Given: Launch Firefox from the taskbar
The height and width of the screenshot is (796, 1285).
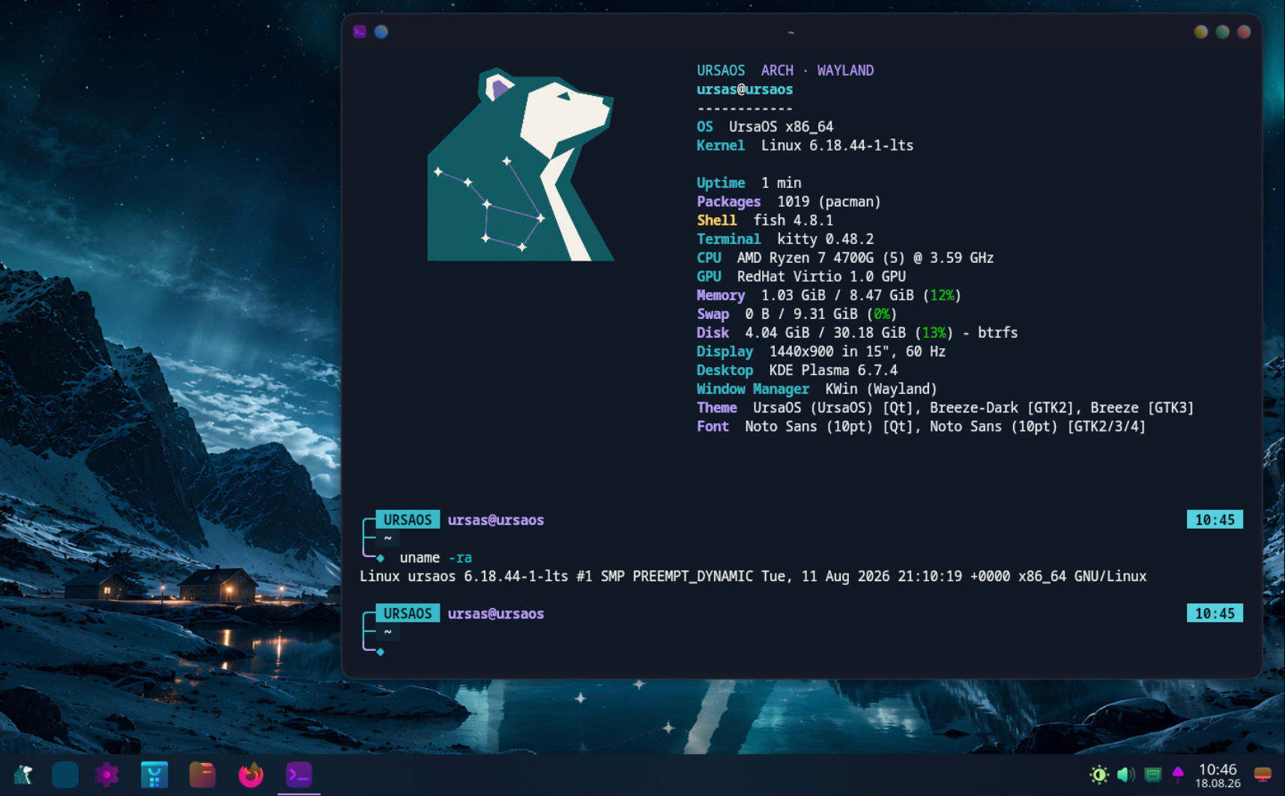Looking at the screenshot, I should point(250,775).
